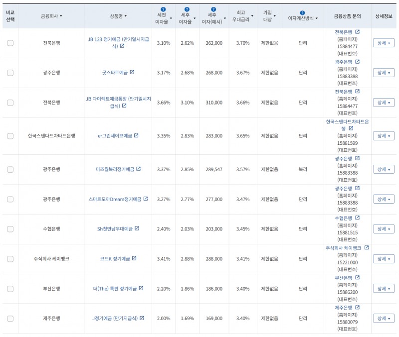Screen dimensions: 399x337
Task: Click external link icon beside Sh첫만남우대예금
Action: (137, 228)
